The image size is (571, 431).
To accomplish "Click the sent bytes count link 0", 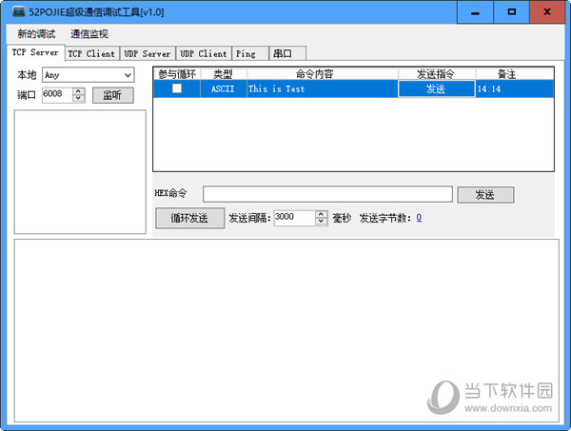I will tap(419, 218).
